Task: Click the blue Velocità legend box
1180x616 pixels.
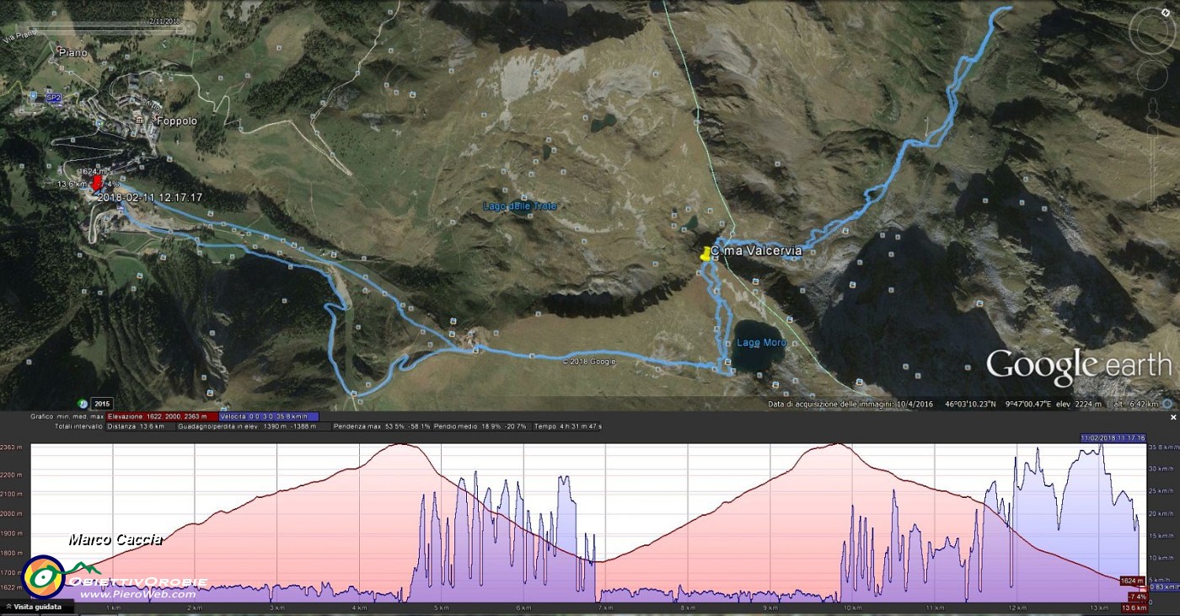Action: pyautogui.click(x=269, y=416)
